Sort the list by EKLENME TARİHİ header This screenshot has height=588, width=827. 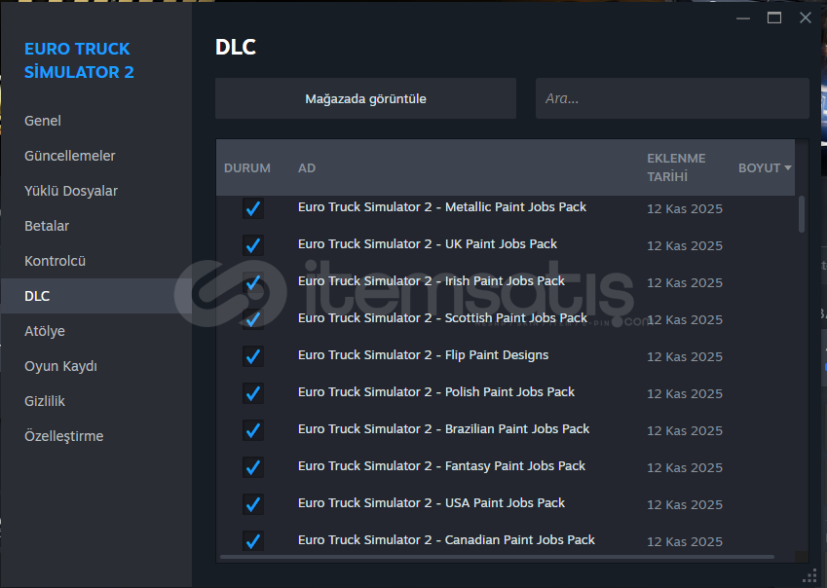click(676, 167)
